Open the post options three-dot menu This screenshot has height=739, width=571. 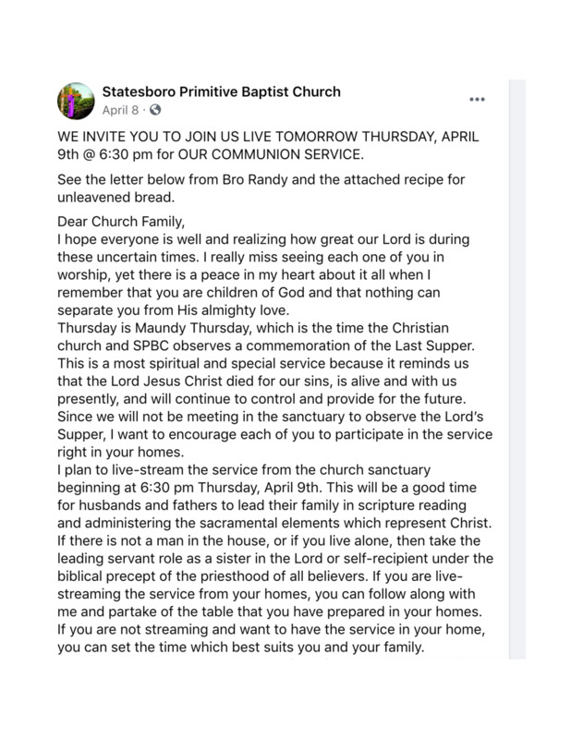click(x=477, y=100)
